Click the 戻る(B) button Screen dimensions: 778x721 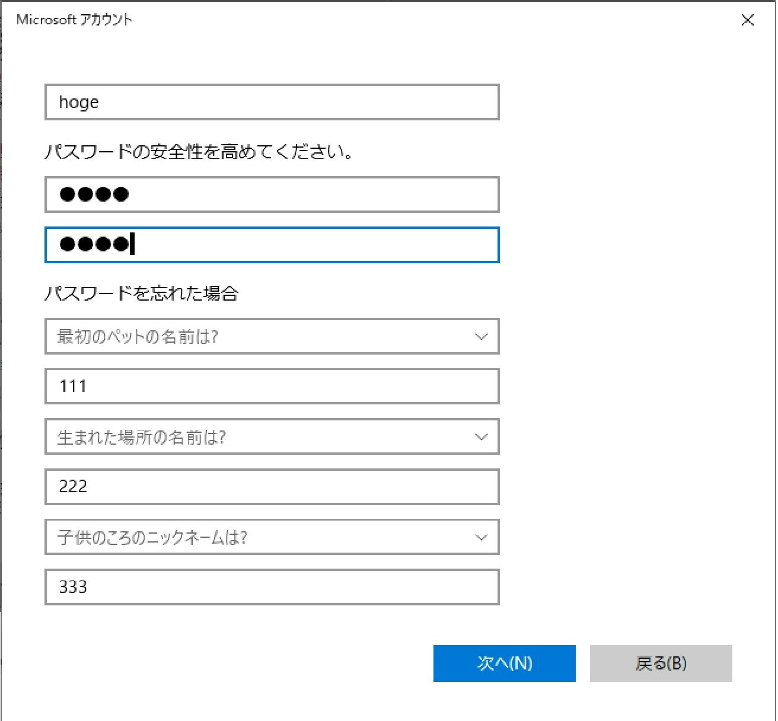point(661,663)
